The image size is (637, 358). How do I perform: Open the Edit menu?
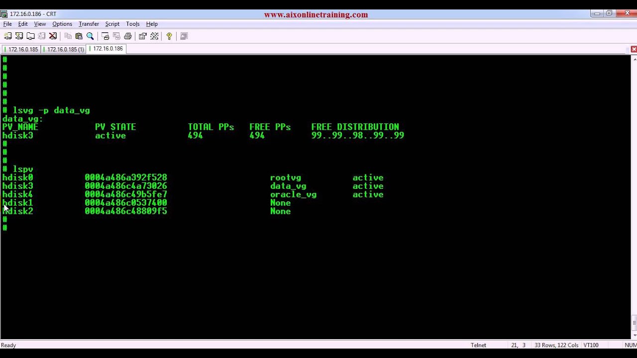tap(23, 24)
